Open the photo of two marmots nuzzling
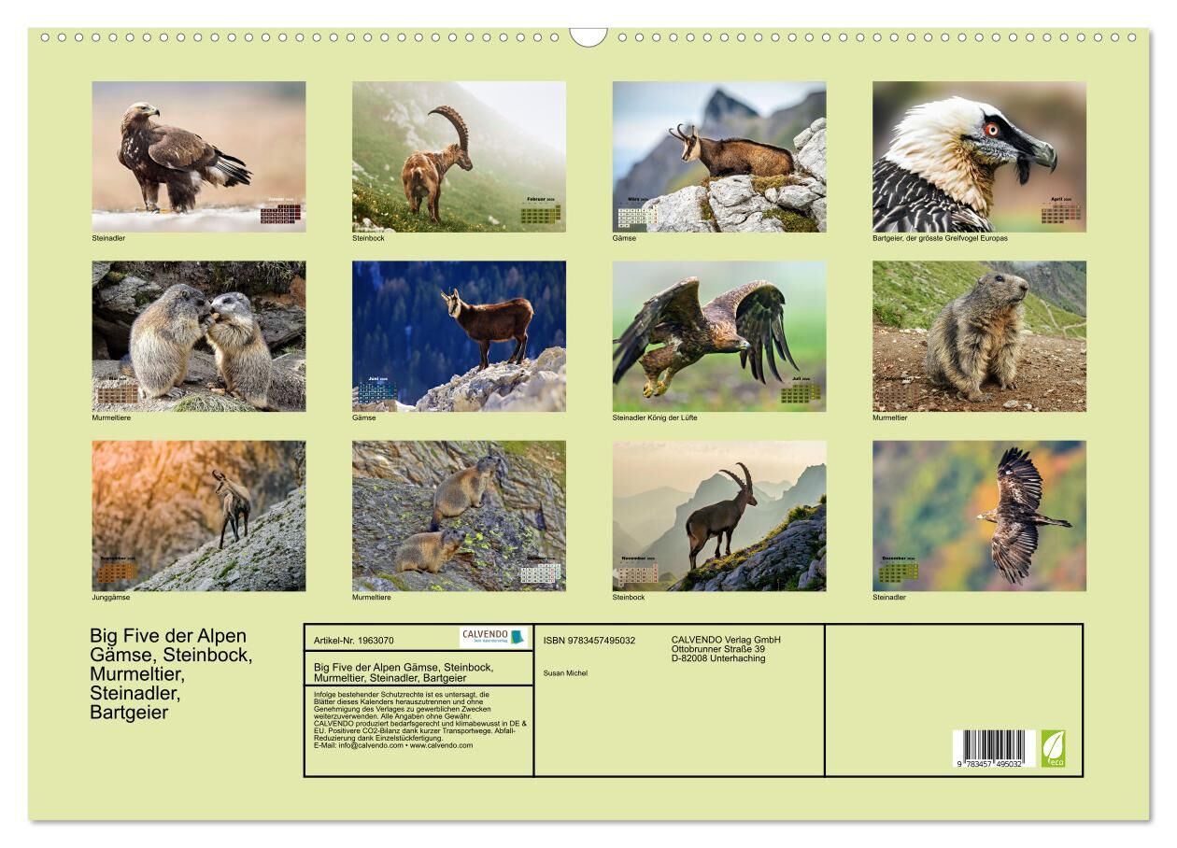This screenshot has width=1177, height=848. tap(198, 336)
